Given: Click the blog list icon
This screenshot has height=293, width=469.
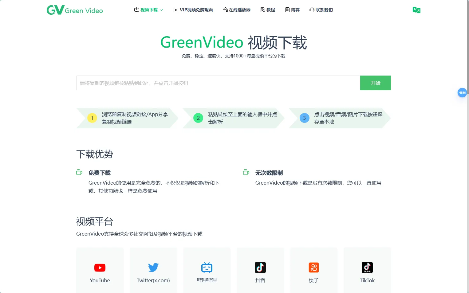Looking at the screenshot, I should (x=287, y=10).
